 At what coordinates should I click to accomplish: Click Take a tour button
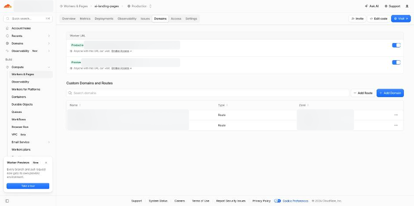click(28, 186)
